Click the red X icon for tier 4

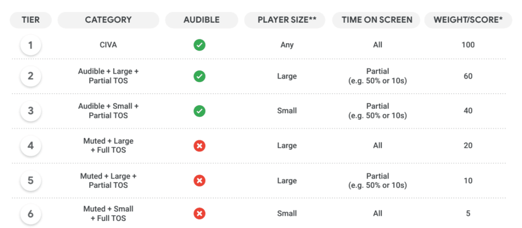(x=199, y=146)
